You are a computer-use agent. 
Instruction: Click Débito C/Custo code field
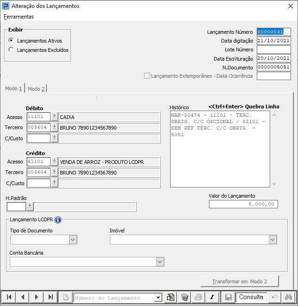38,138
